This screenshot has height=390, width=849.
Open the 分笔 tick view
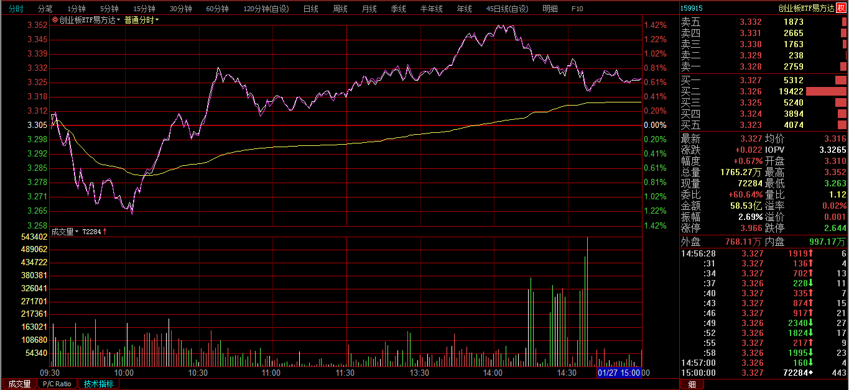[x=45, y=9]
